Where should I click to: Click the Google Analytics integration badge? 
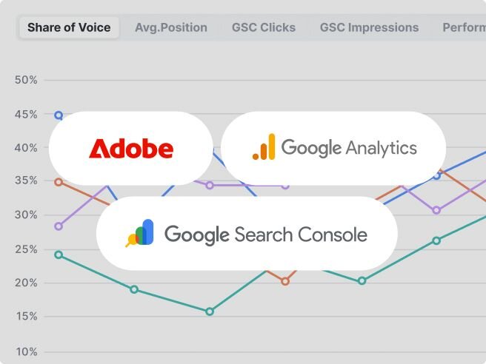[333, 148]
